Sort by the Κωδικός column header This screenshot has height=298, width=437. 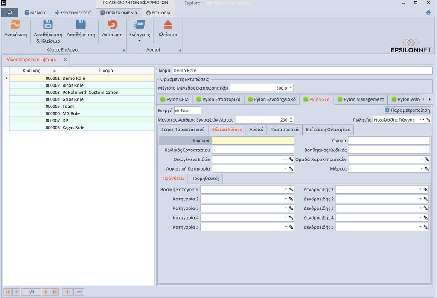pos(35,70)
